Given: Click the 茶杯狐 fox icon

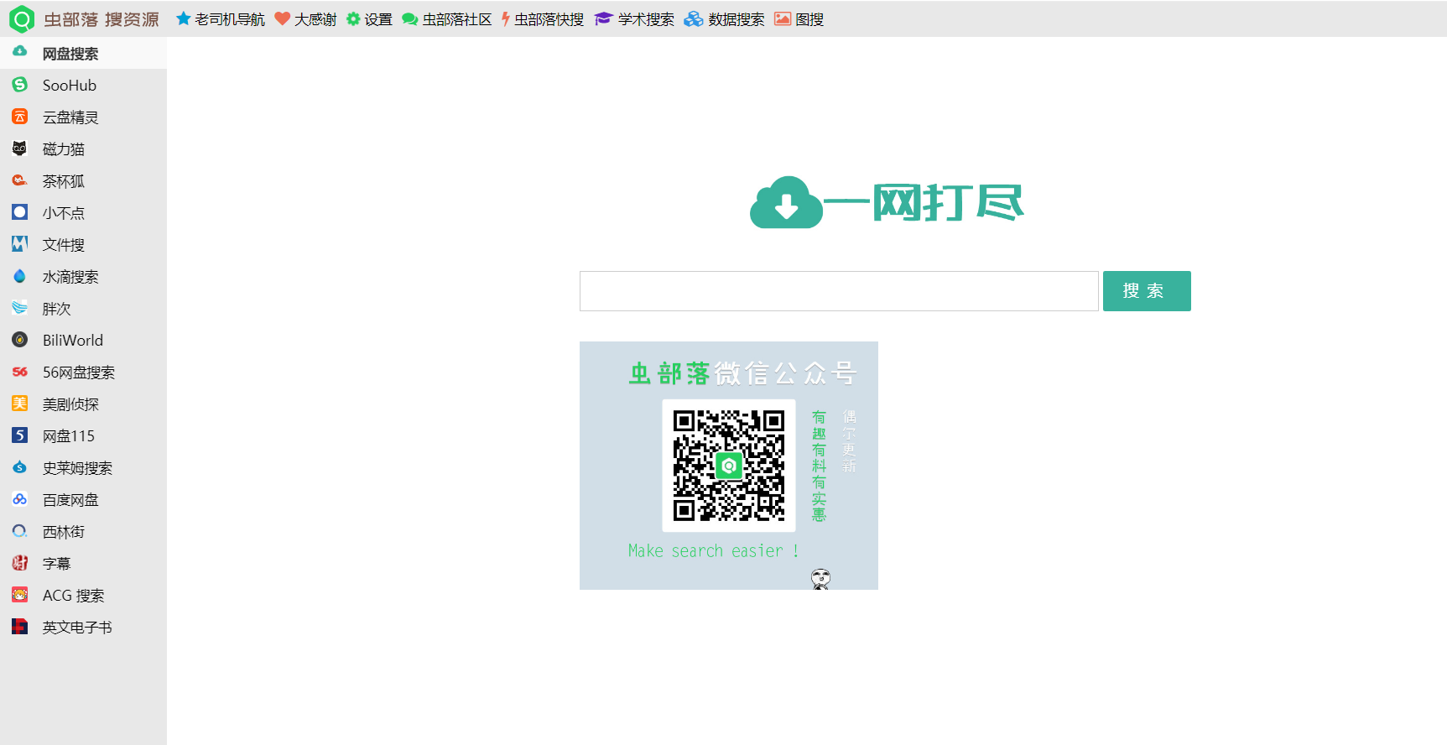Looking at the screenshot, I should point(20,180).
